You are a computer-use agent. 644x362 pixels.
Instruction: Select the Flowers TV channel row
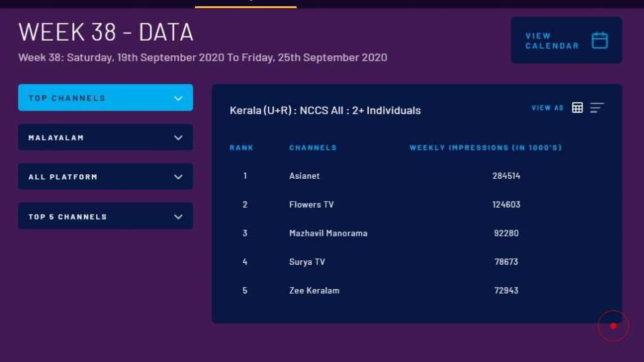pos(311,205)
